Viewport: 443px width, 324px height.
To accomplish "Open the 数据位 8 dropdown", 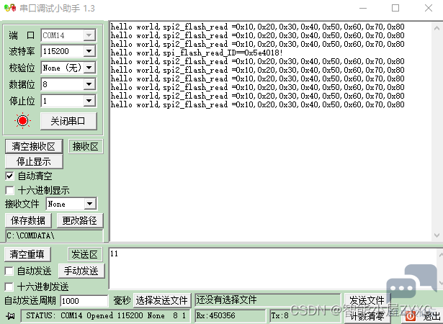I will (89, 84).
